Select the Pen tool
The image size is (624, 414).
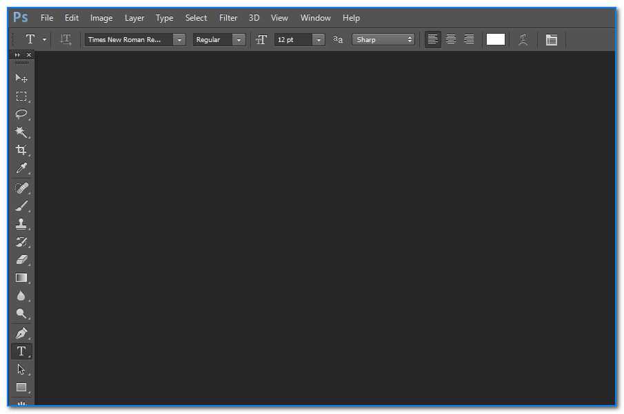(x=21, y=333)
